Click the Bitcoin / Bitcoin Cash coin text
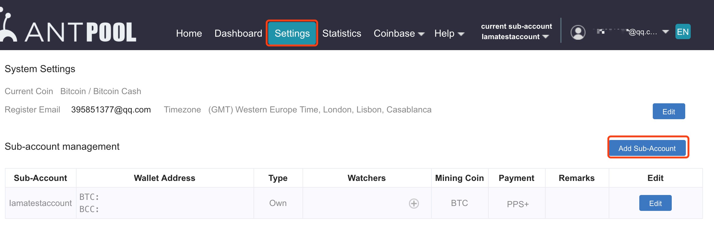This screenshot has height=250, width=714. [101, 91]
